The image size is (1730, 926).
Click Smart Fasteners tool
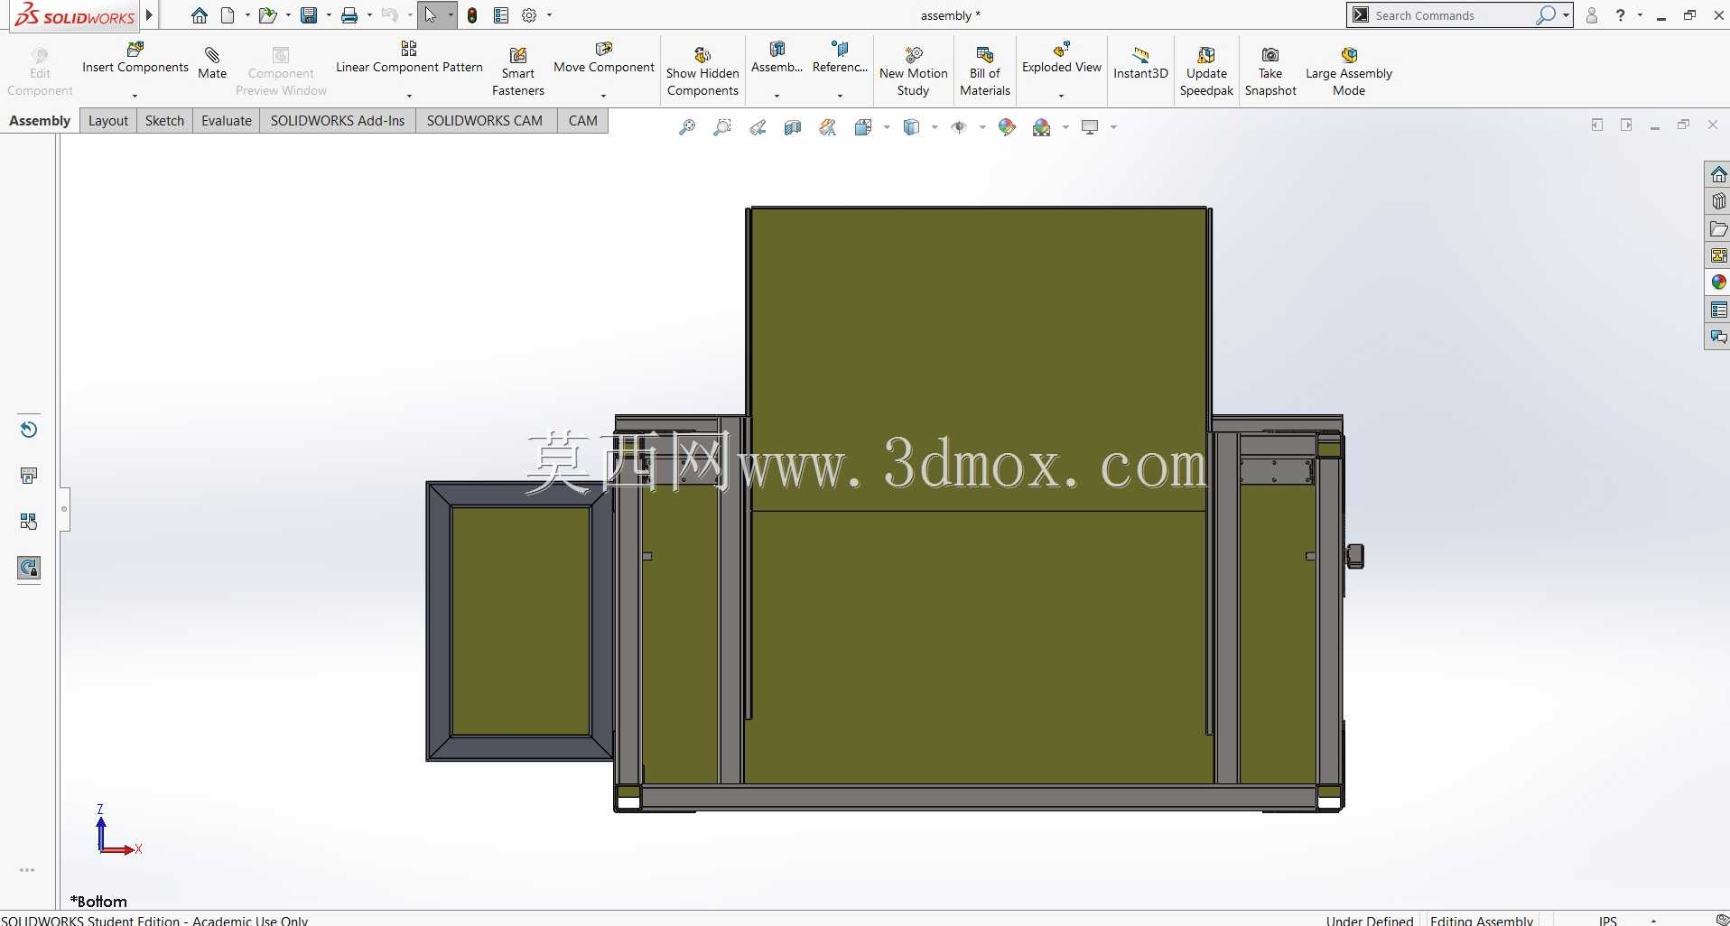pyautogui.click(x=518, y=71)
